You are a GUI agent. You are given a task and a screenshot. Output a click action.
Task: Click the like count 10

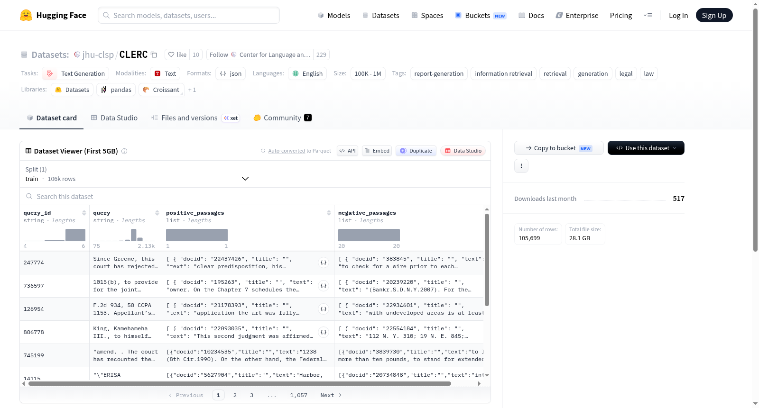pos(196,54)
